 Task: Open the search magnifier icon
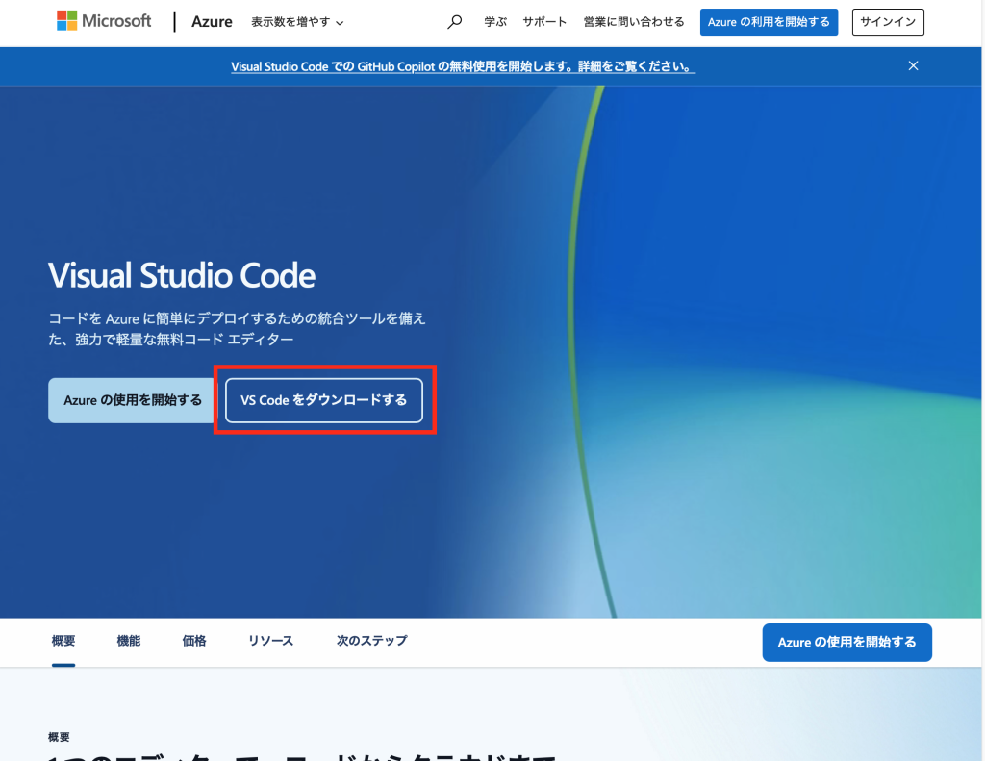tap(455, 22)
